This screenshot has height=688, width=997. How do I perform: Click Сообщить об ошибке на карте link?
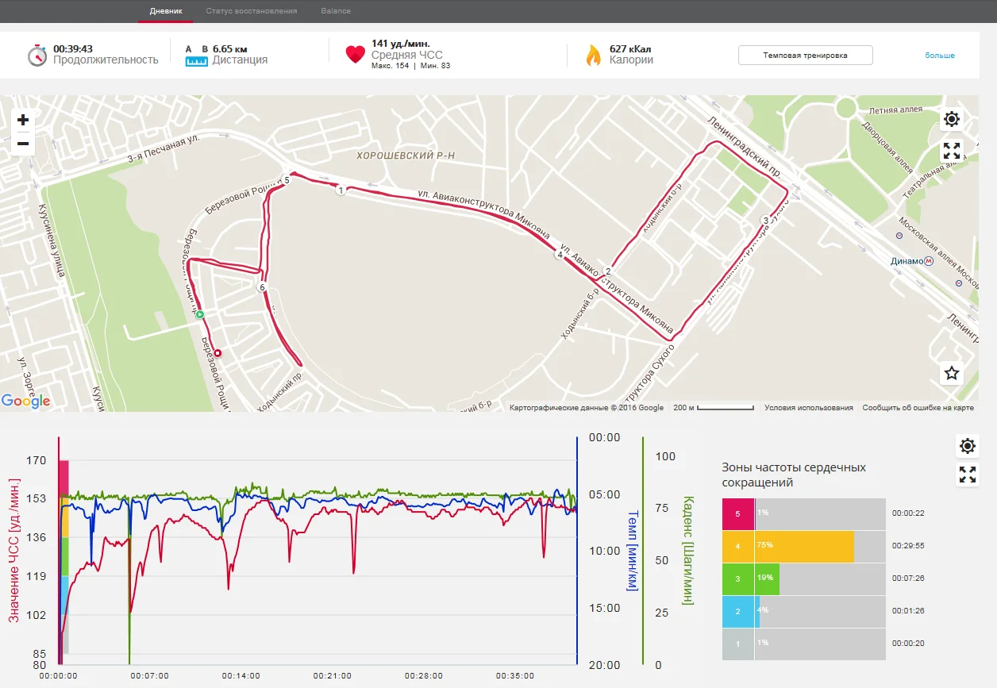pyautogui.click(x=918, y=408)
